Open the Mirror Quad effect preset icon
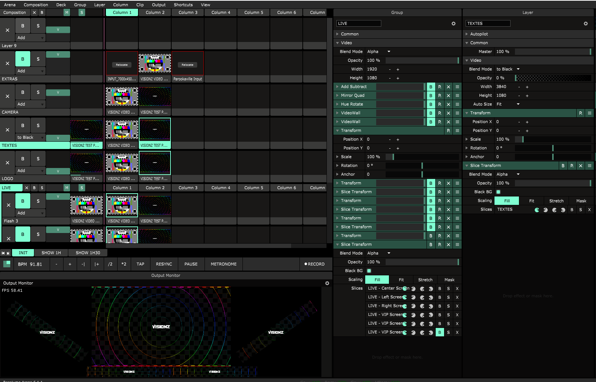This screenshot has height=382, width=596. (440, 96)
